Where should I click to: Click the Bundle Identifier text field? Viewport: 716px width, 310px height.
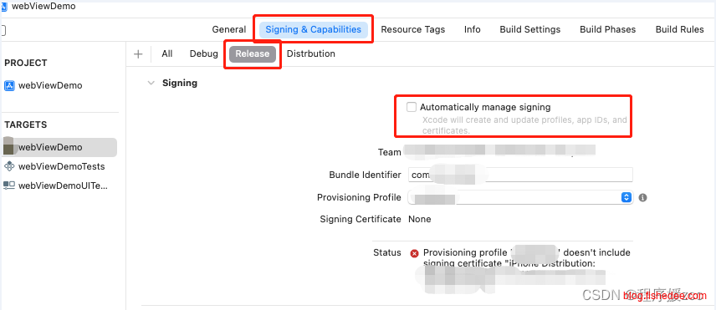click(x=520, y=175)
